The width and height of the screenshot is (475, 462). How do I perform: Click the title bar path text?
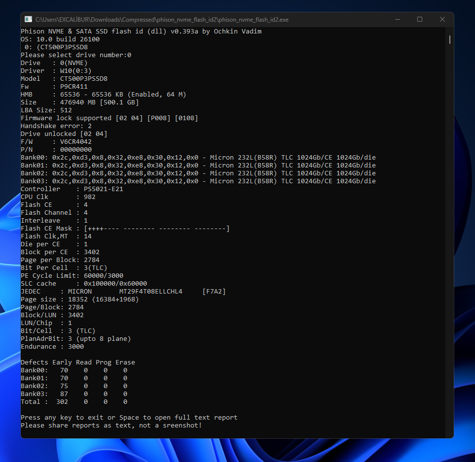162,20
